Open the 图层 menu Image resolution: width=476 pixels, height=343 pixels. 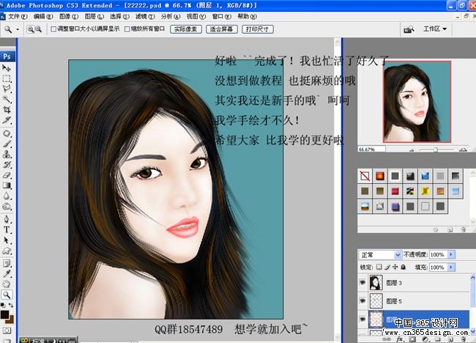pos(94,16)
